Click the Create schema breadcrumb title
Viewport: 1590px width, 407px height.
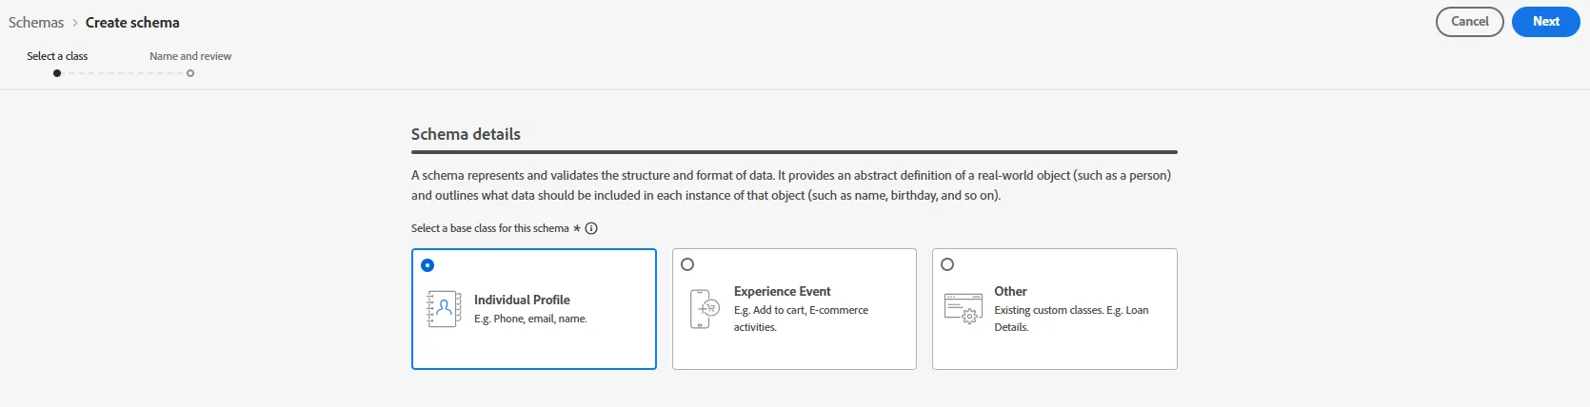coord(132,23)
